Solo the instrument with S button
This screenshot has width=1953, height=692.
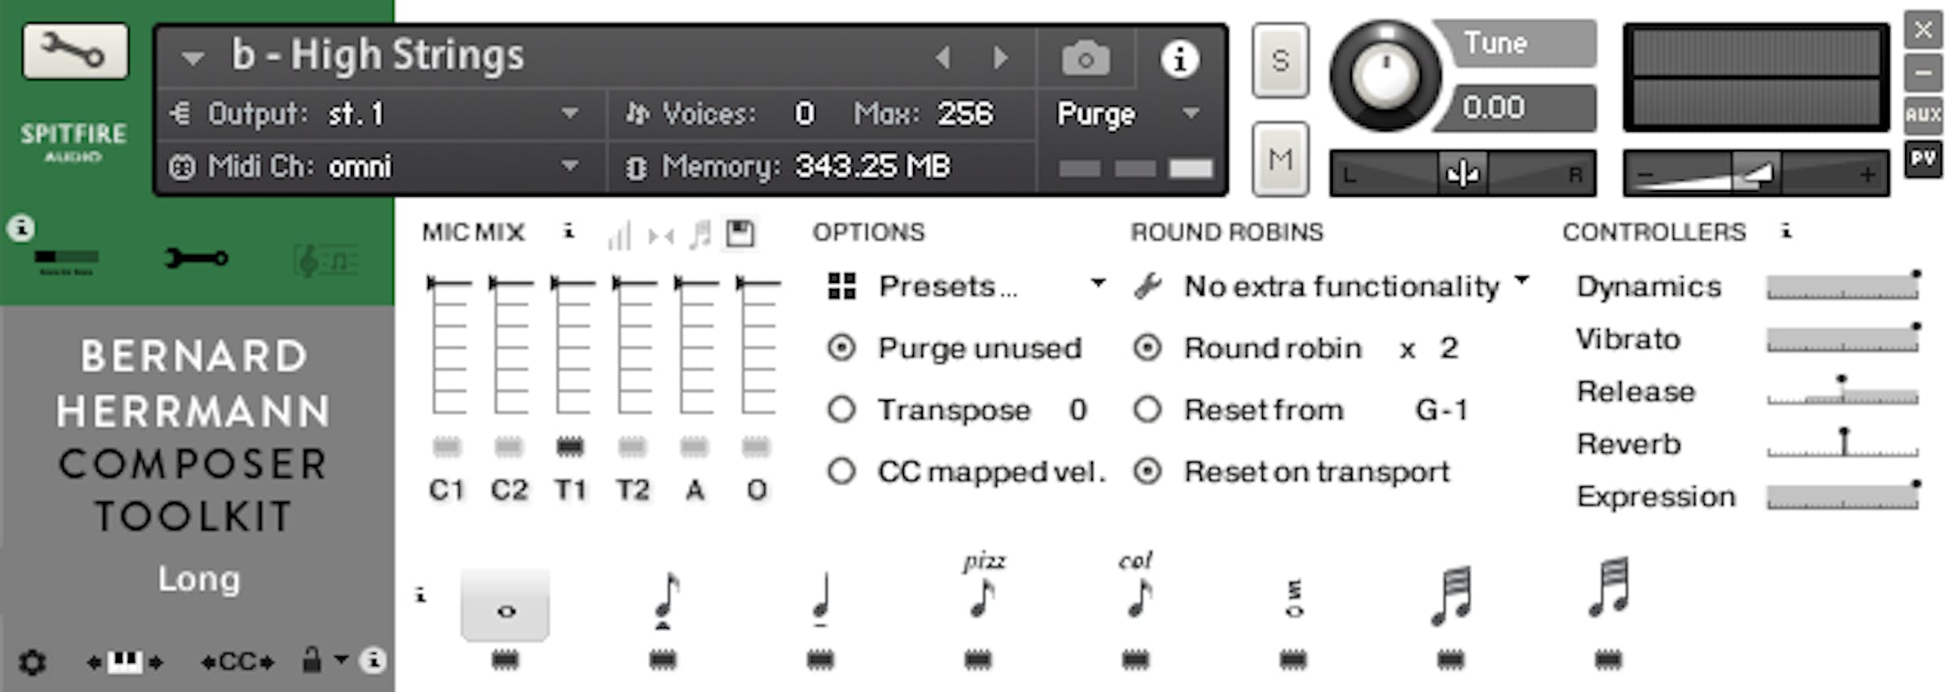[1280, 61]
